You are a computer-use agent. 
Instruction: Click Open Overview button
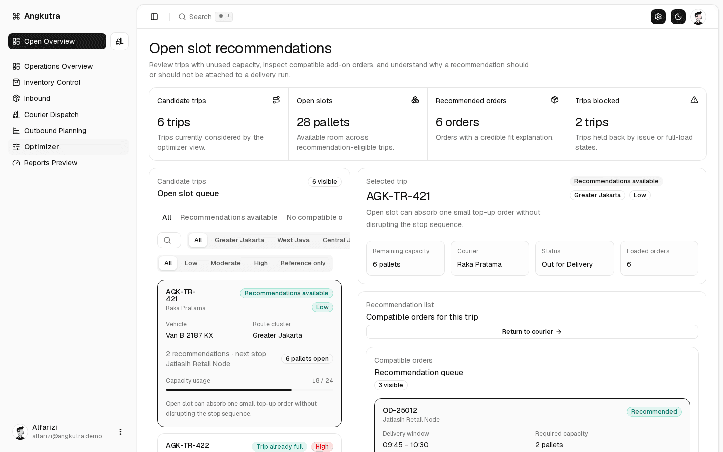57,41
